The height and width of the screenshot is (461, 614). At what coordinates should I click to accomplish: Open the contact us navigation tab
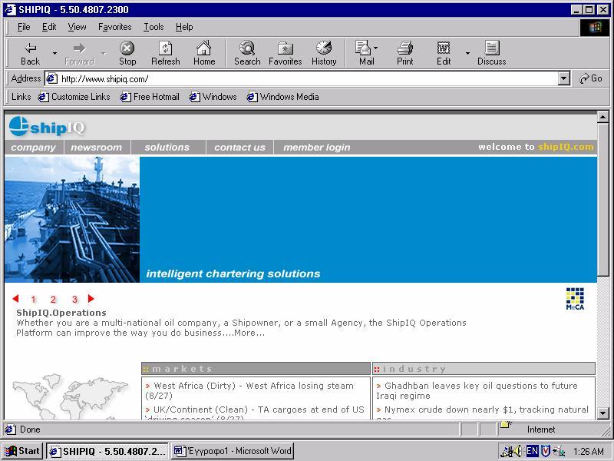coord(239,148)
